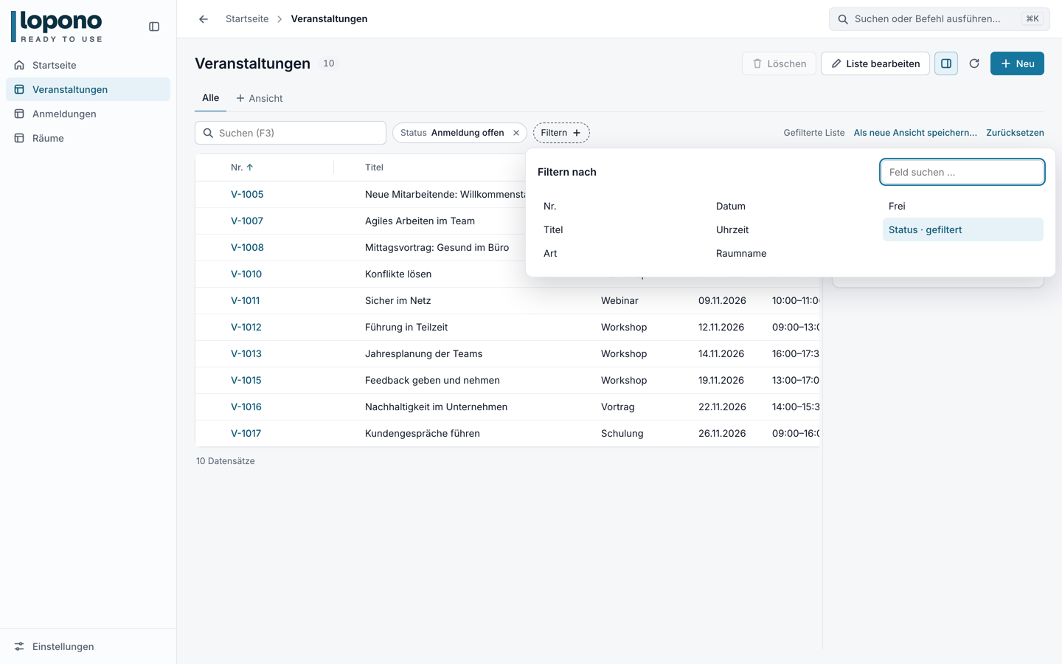
Task: Choose Titel in the filter field list
Action: coord(618,229)
